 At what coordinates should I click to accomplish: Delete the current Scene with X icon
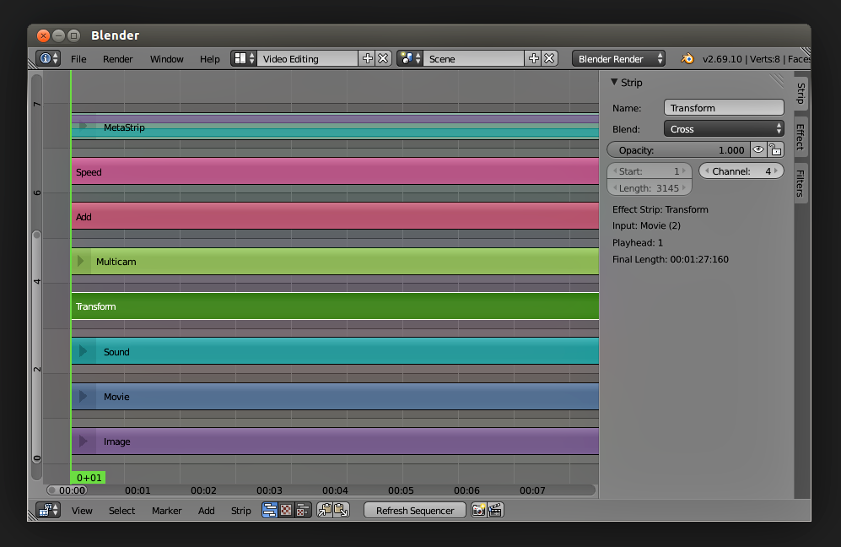pos(549,58)
